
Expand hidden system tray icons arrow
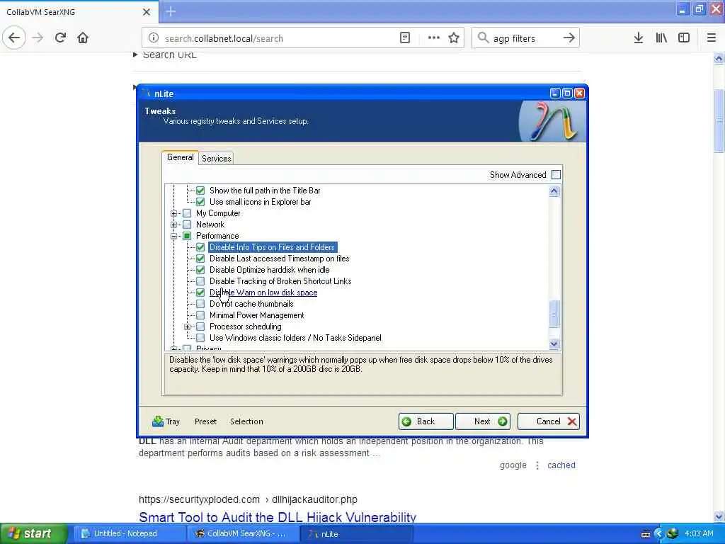click(x=658, y=533)
